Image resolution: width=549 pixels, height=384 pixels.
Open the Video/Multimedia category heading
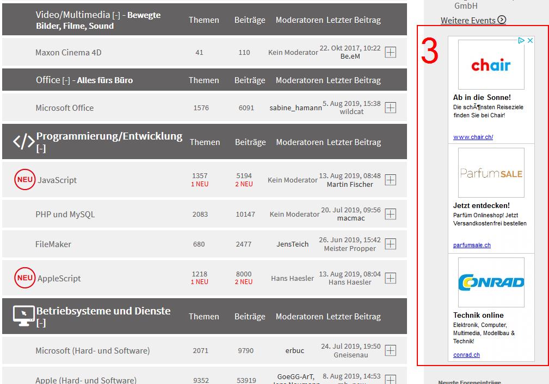pyautogui.click(x=73, y=15)
